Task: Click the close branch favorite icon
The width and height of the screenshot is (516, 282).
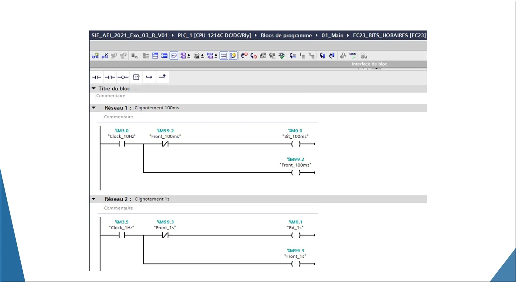Action: point(162,77)
